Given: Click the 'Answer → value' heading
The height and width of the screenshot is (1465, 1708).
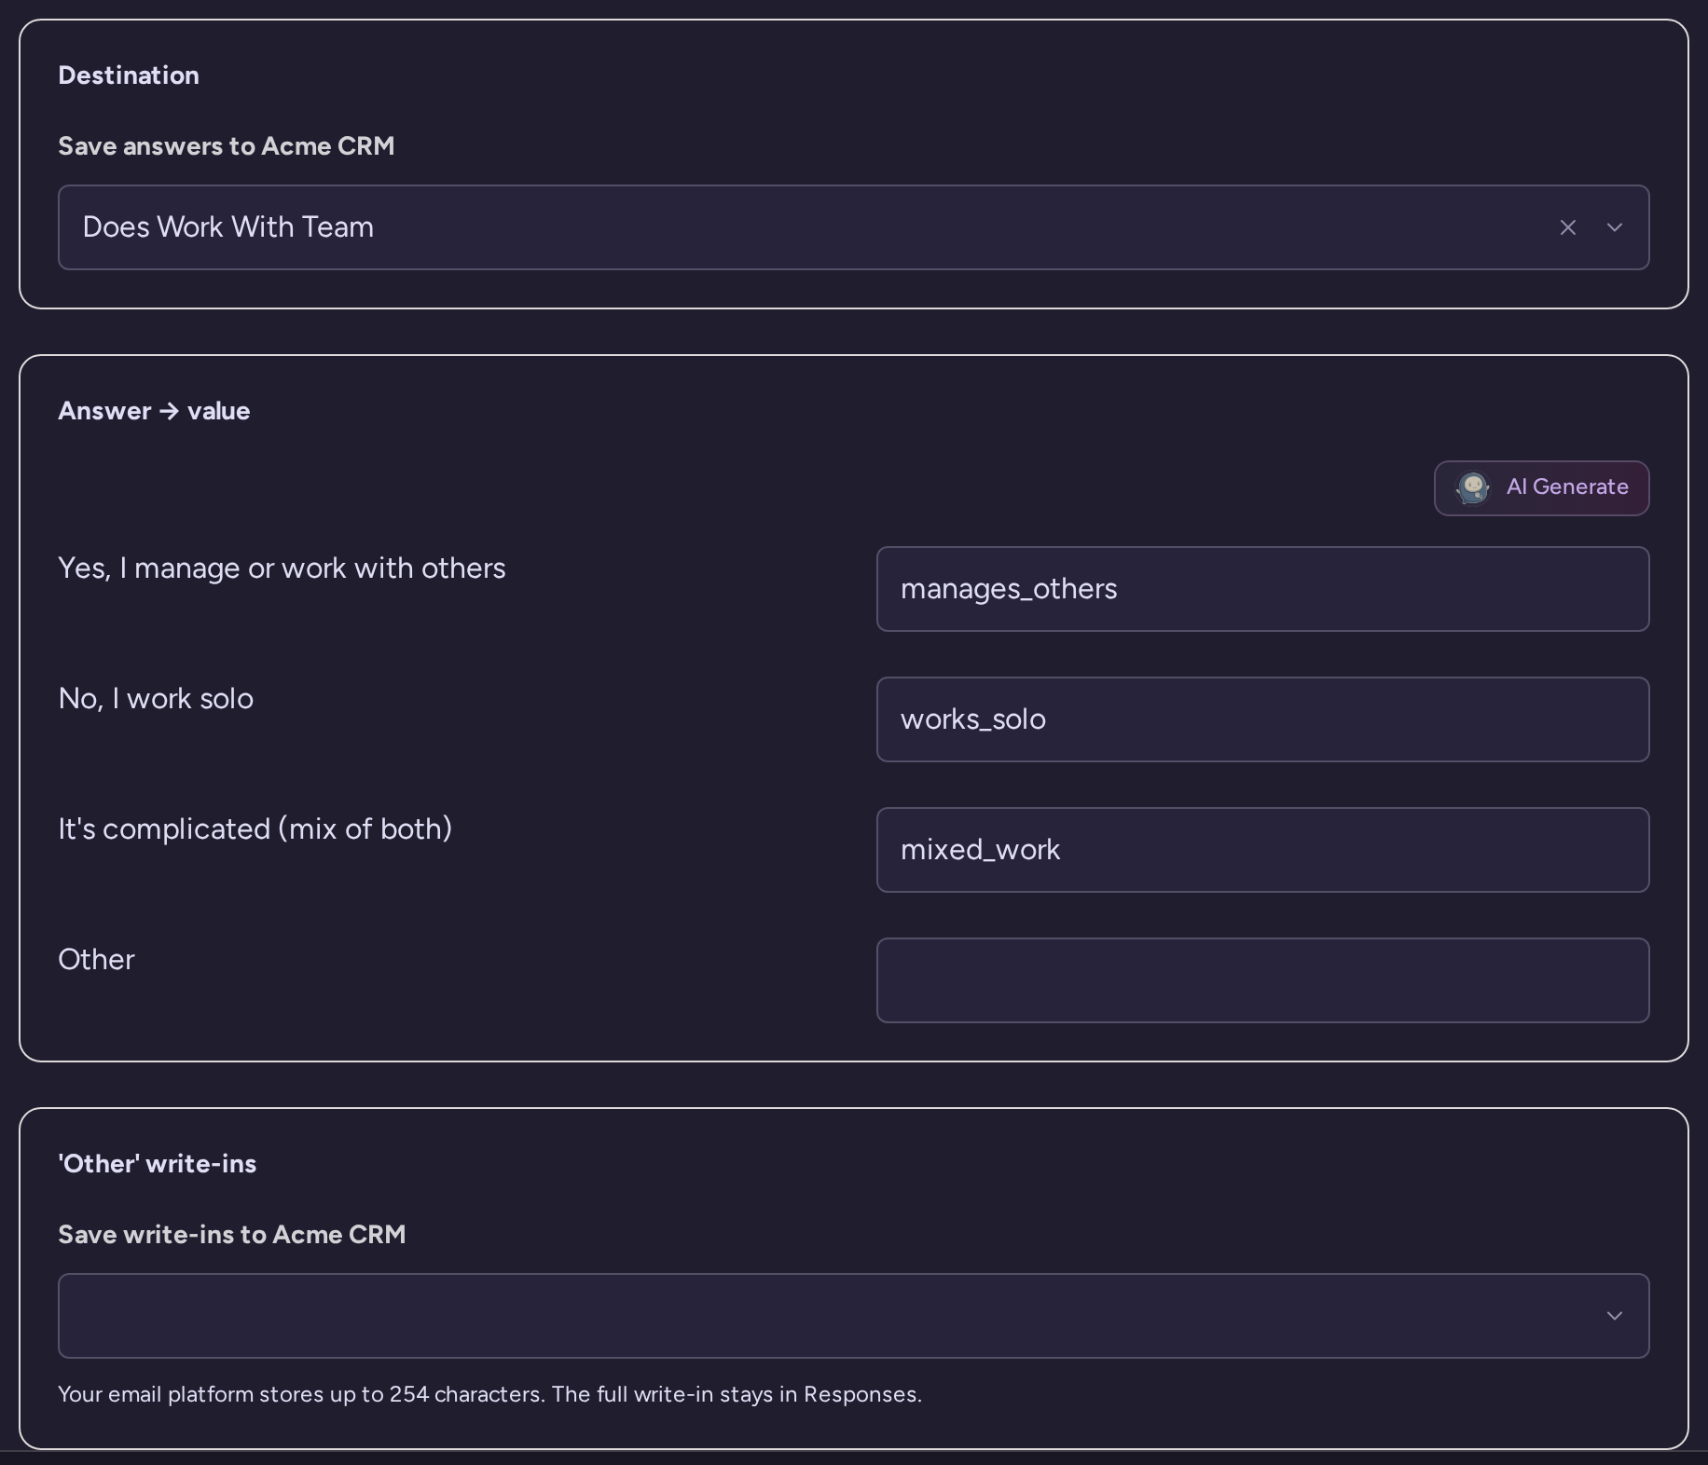Looking at the screenshot, I should point(154,411).
